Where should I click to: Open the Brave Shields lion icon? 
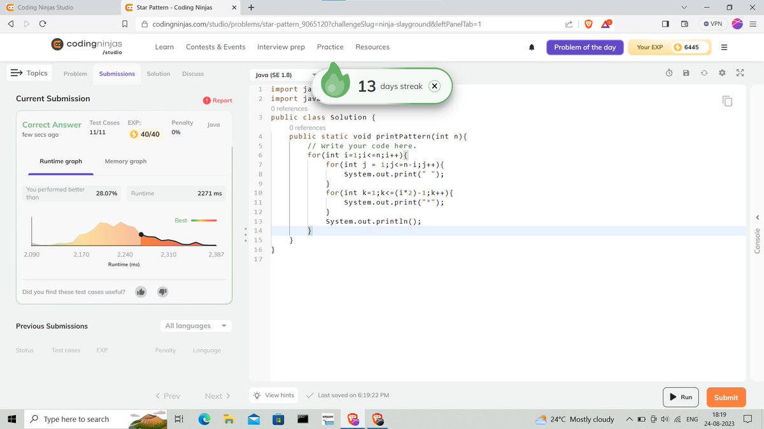coord(588,24)
